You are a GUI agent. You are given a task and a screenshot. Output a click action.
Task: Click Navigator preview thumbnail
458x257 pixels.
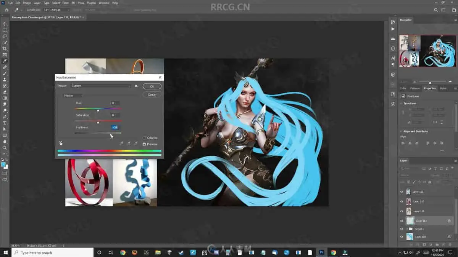pos(427,51)
